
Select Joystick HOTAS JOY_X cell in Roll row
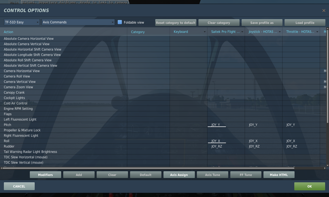coord(263,141)
